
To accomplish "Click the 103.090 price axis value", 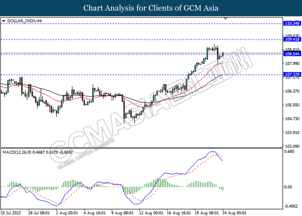I will (292, 146).
